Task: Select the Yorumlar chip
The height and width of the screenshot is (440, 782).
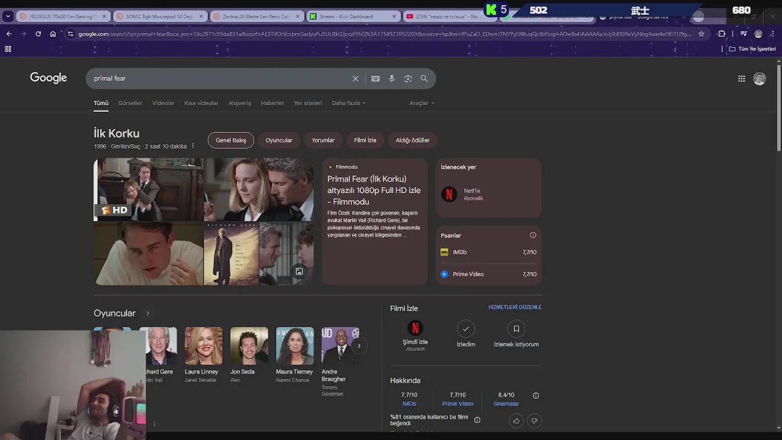Action: (323, 140)
